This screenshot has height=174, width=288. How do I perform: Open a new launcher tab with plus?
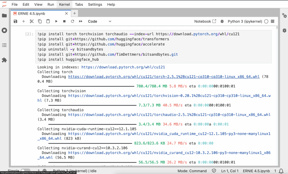point(74,13)
